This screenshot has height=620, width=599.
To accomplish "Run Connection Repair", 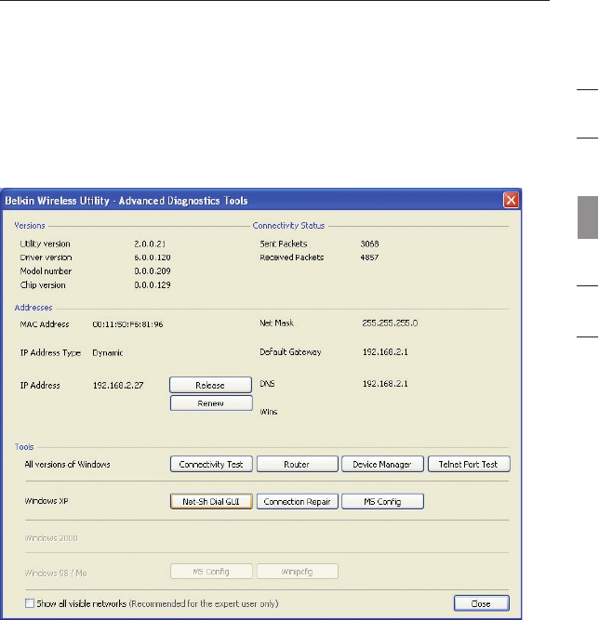I will [297, 502].
